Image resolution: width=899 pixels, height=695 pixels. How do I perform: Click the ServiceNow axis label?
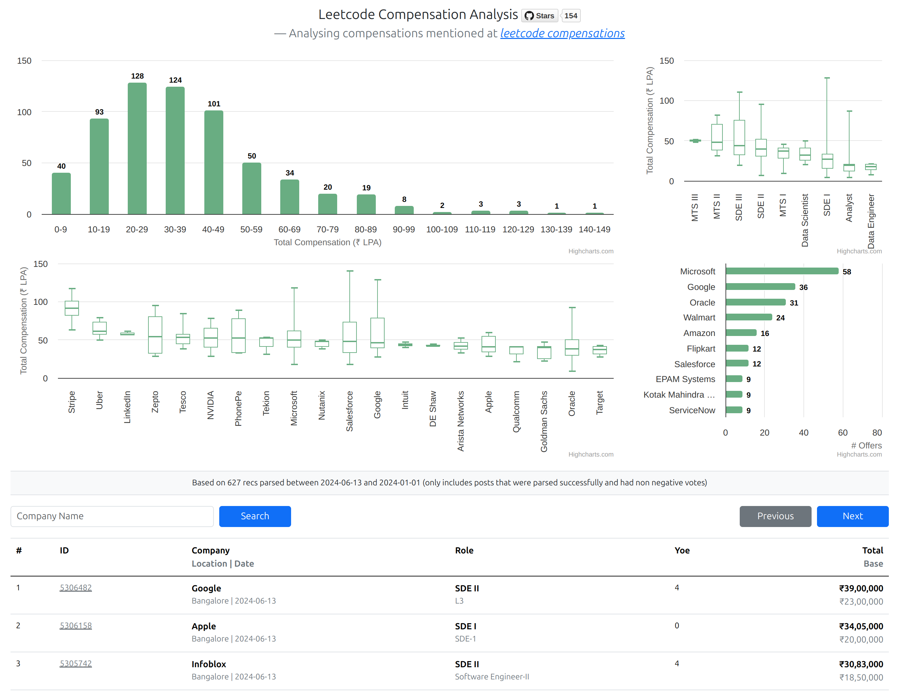(x=692, y=410)
